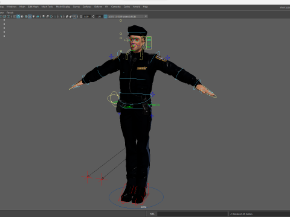Image resolution: width=290 pixels, height=217 pixels.
Task: Select the blue main circle control at feet
Action: [x=137, y=197]
